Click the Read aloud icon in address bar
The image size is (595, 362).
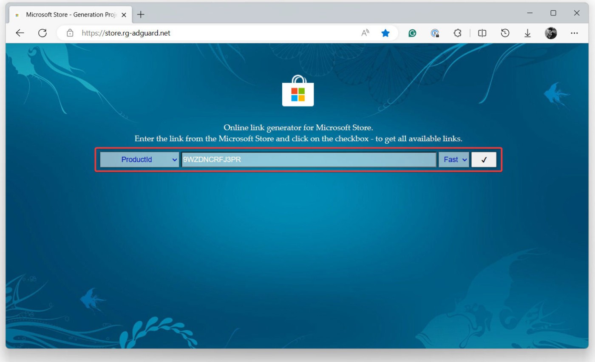point(365,33)
